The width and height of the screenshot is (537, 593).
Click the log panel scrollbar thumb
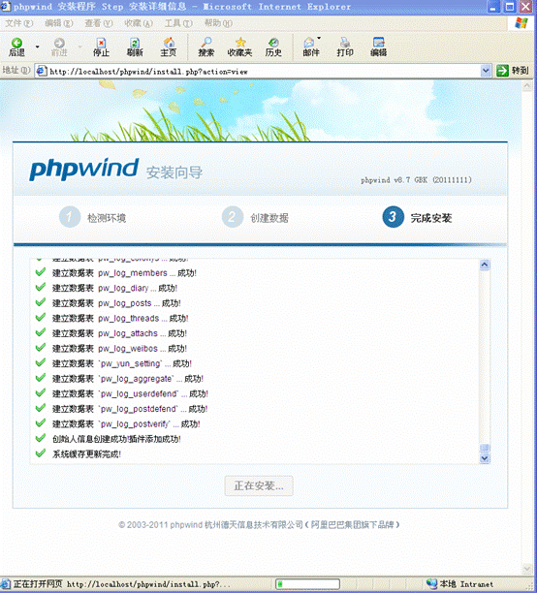click(485, 448)
